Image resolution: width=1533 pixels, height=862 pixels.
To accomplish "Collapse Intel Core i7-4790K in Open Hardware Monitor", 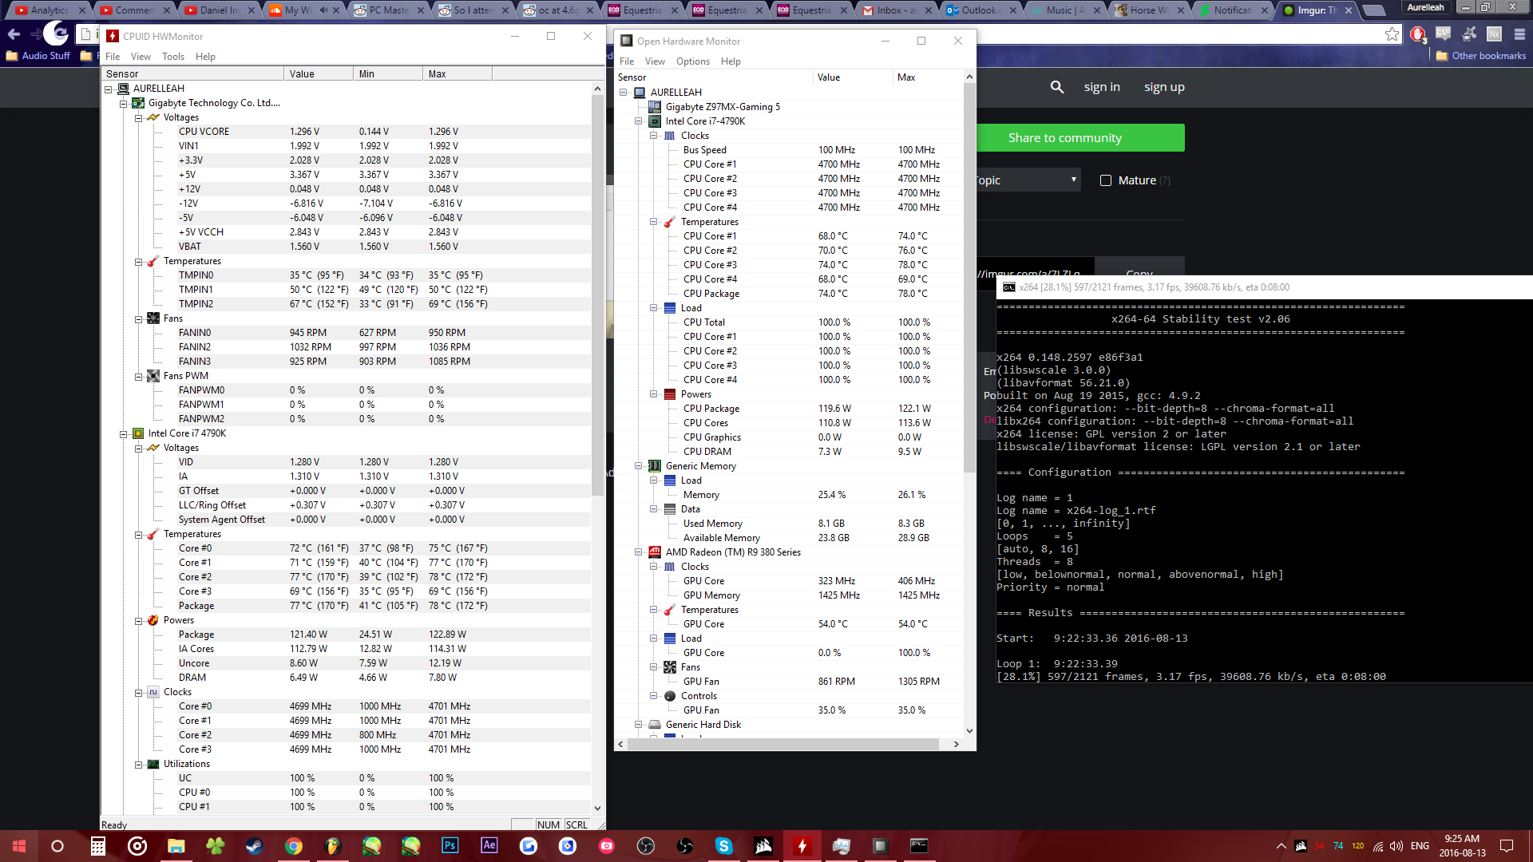I will pos(638,121).
